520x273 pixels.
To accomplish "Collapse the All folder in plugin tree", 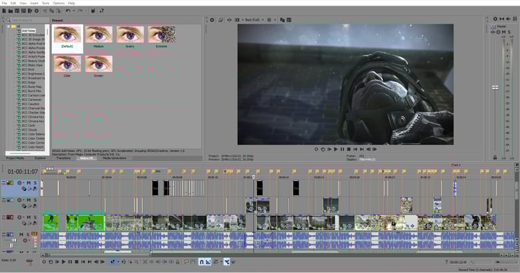I will 8,26.
